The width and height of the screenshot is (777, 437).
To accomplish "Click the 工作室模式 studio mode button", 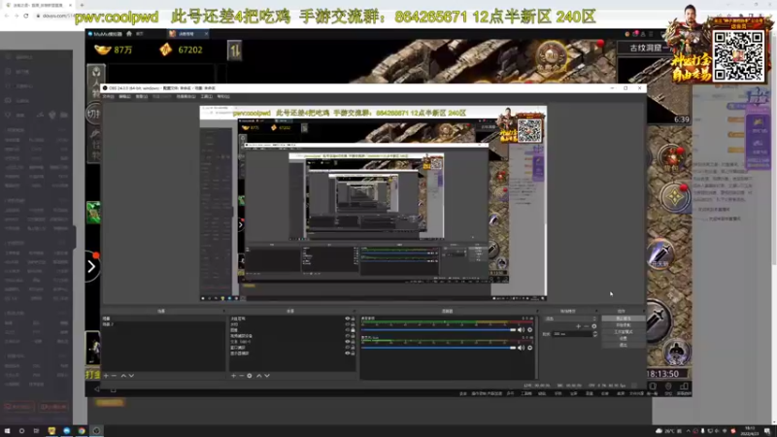I will [x=623, y=331].
